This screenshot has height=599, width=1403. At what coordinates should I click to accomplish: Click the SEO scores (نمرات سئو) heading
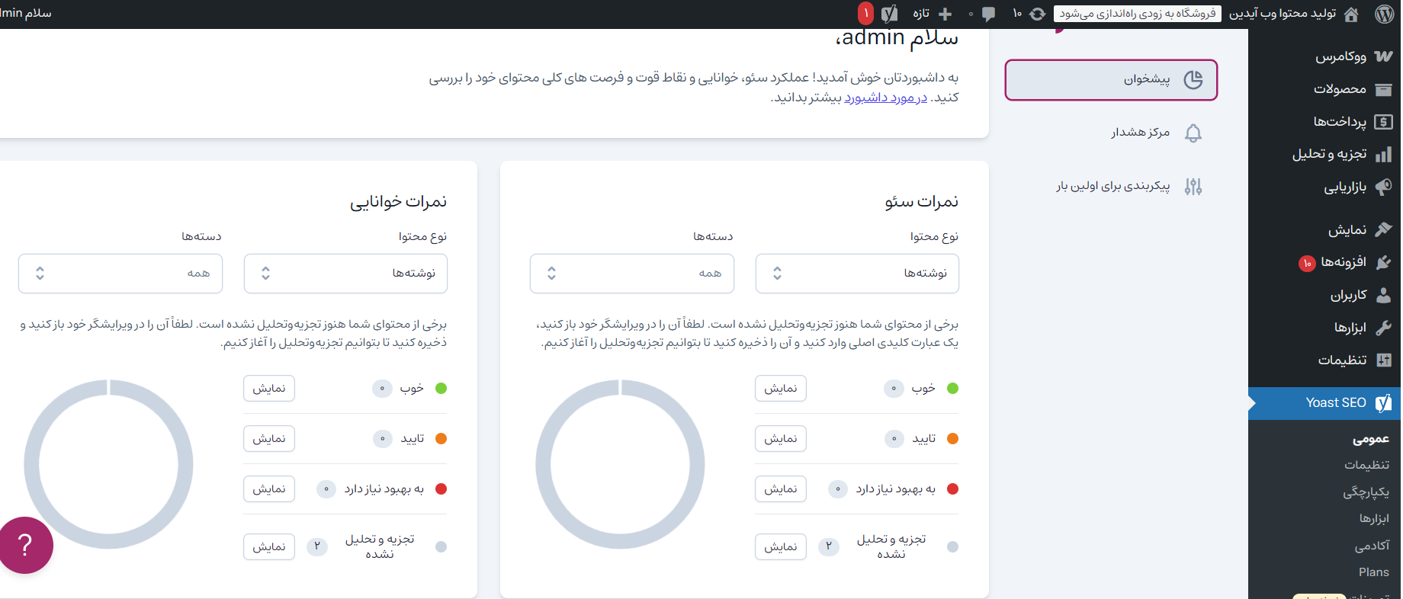coord(921,202)
